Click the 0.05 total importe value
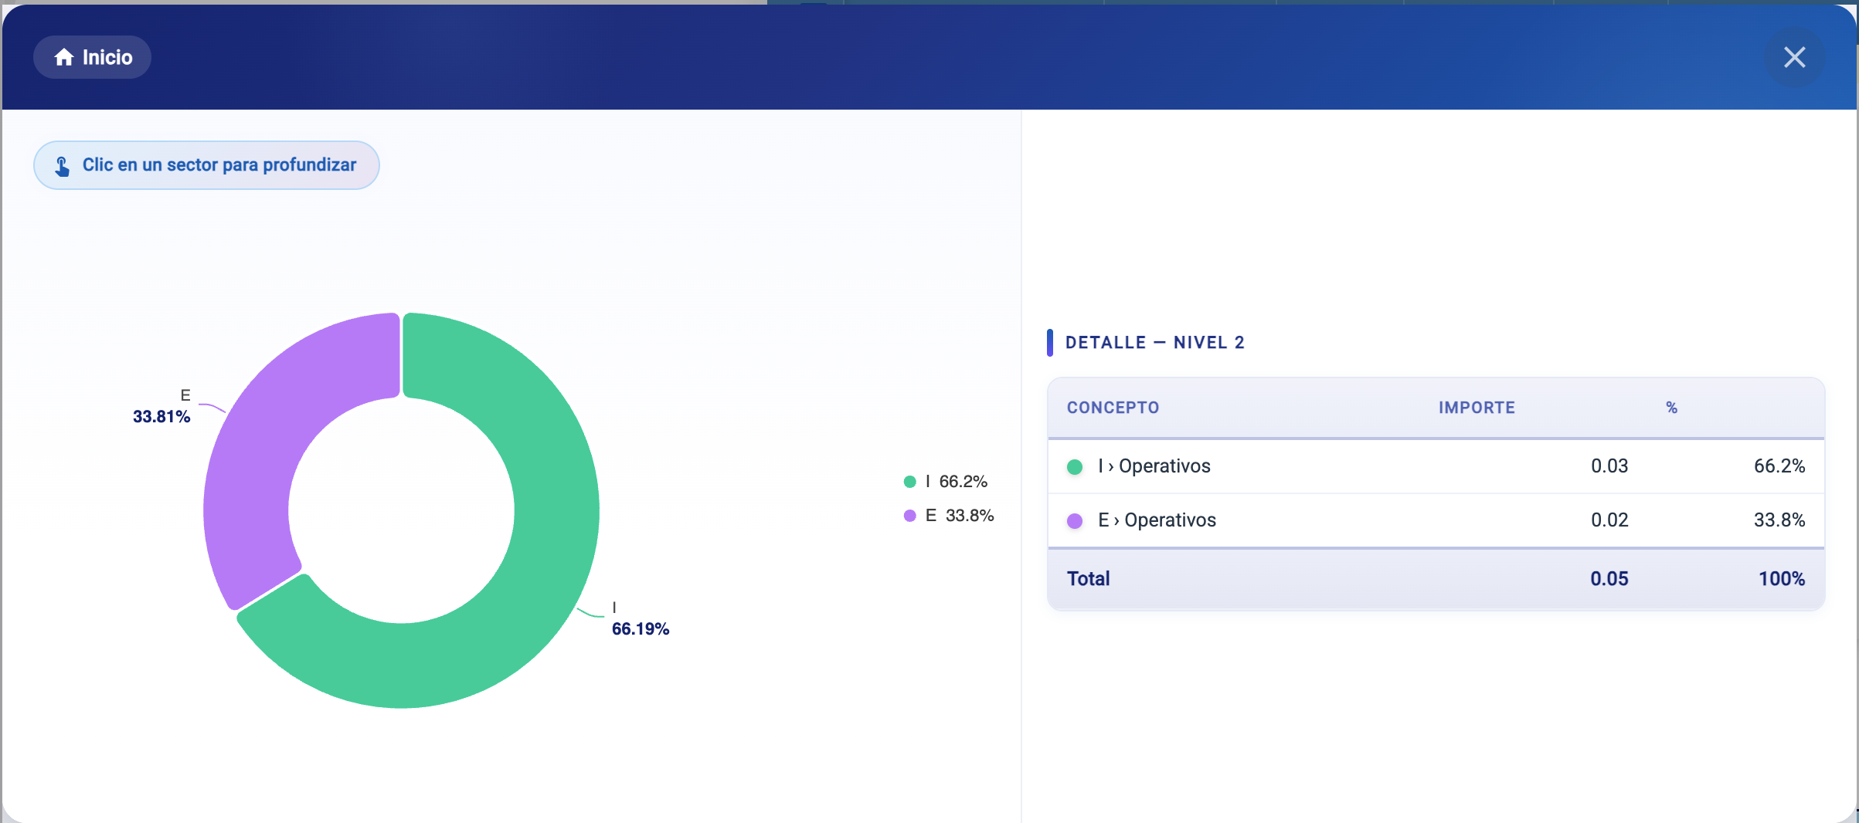The height and width of the screenshot is (823, 1859). (x=1609, y=579)
